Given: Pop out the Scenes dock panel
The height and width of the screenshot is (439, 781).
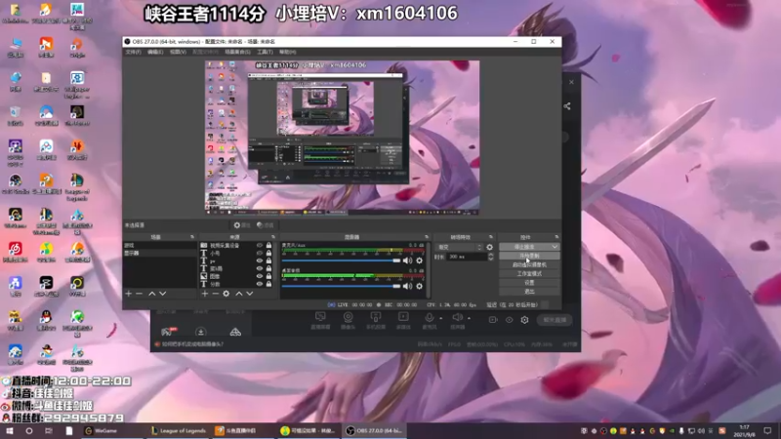Looking at the screenshot, I should click(x=192, y=237).
